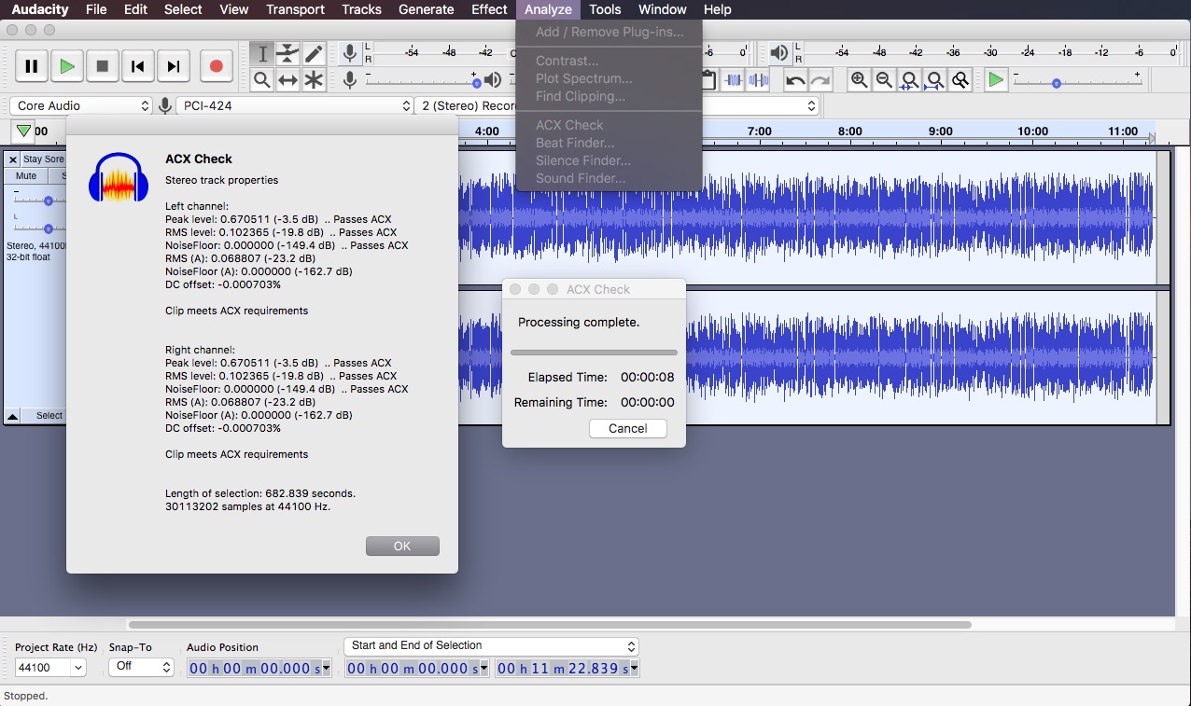The height and width of the screenshot is (706, 1191).
Task: Select the Envelope tool
Action: pyautogui.click(x=288, y=54)
